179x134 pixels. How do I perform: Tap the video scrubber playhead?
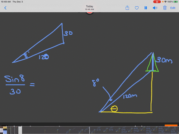pyautogui.click(x=89, y=130)
